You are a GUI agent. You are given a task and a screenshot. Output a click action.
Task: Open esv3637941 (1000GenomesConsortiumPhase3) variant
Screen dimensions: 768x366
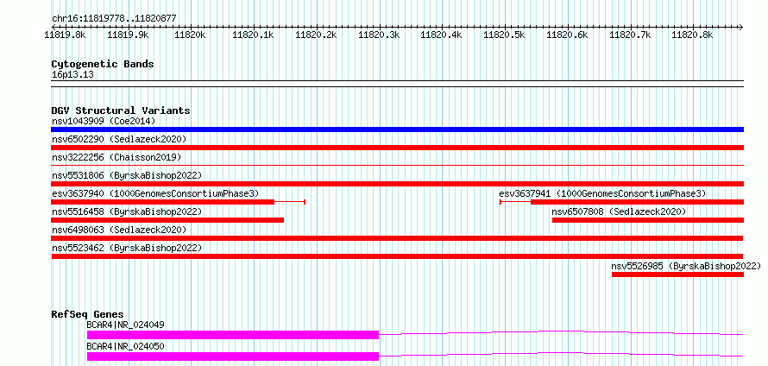(x=602, y=193)
